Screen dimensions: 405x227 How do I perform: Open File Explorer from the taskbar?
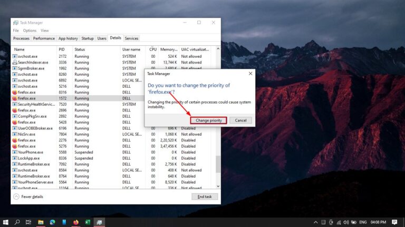point(41,222)
